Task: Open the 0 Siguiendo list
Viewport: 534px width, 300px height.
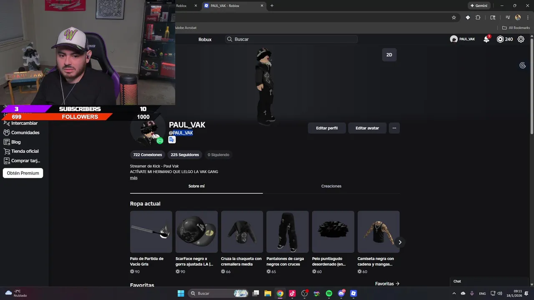Action: (x=219, y=155)
